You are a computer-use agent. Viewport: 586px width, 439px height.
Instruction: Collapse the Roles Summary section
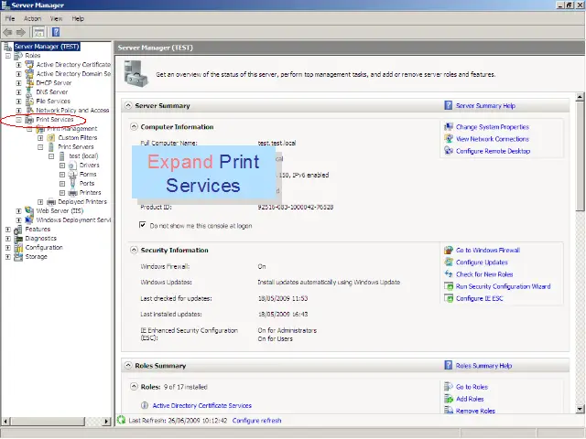coord(128,366)
